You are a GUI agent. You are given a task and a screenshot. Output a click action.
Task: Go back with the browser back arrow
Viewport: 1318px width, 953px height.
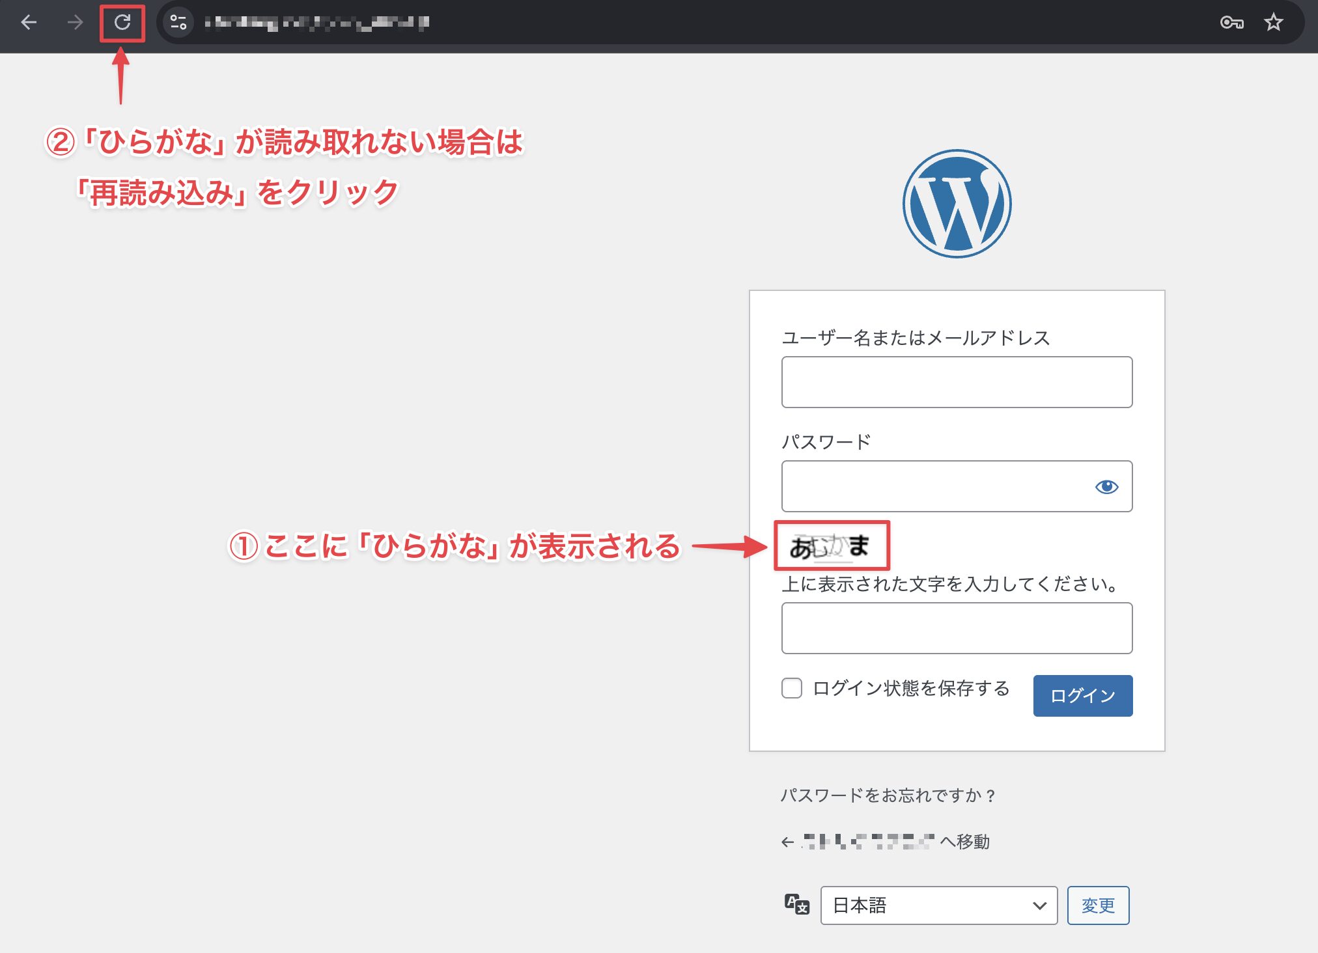pyautogui.click(x=29, y=23)
